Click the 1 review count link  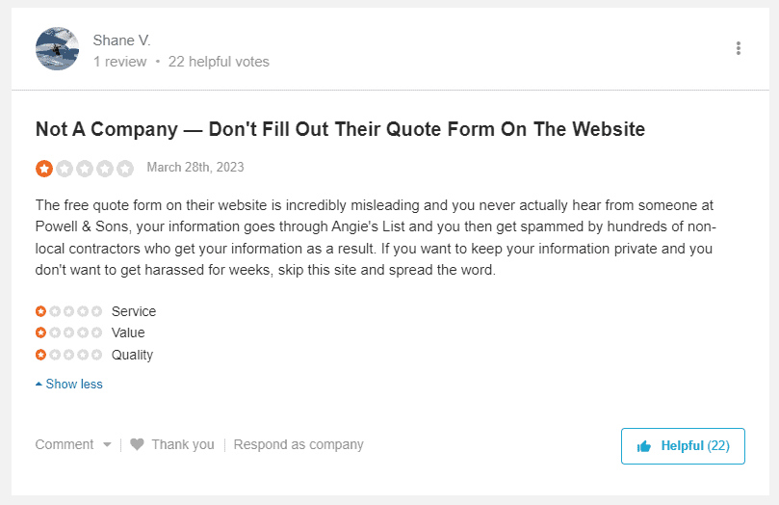(119, 62)
